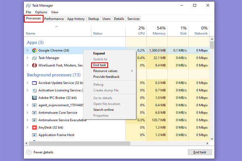
Task: Click the horizontal scrollbar thumb
Action: point(79,143)
